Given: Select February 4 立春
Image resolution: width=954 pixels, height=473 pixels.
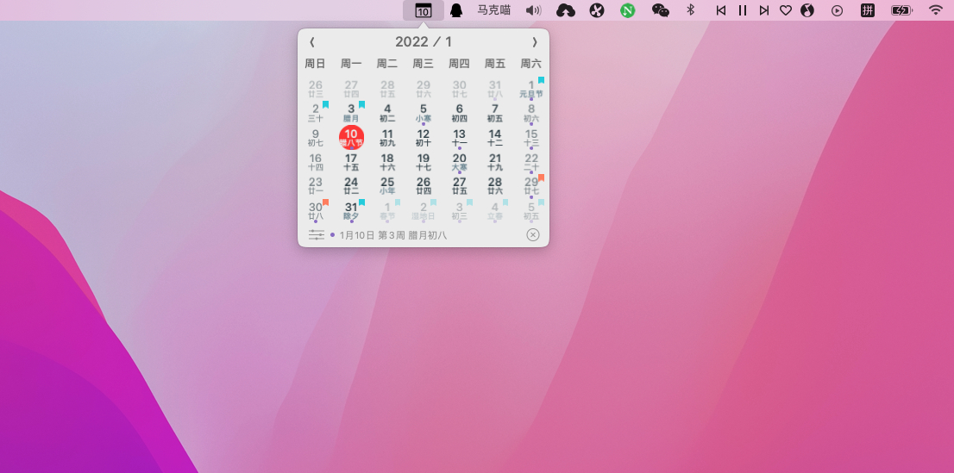Looking at the screenshot, I should [495, 211].
